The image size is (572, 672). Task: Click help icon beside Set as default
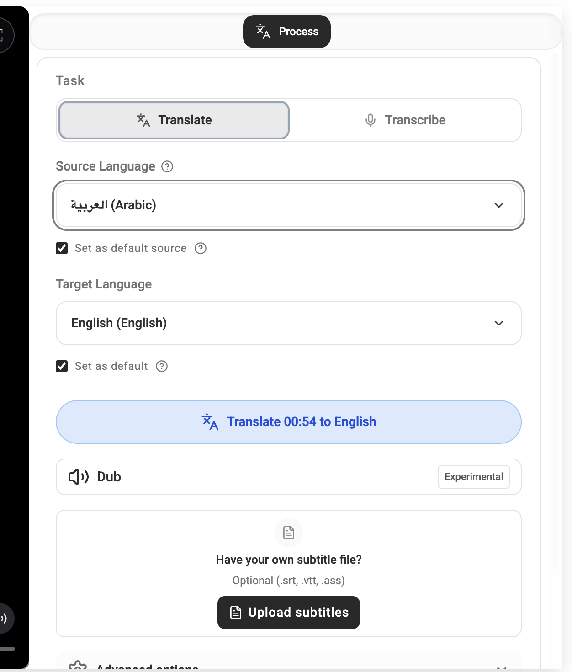click(x=162, y=366)
